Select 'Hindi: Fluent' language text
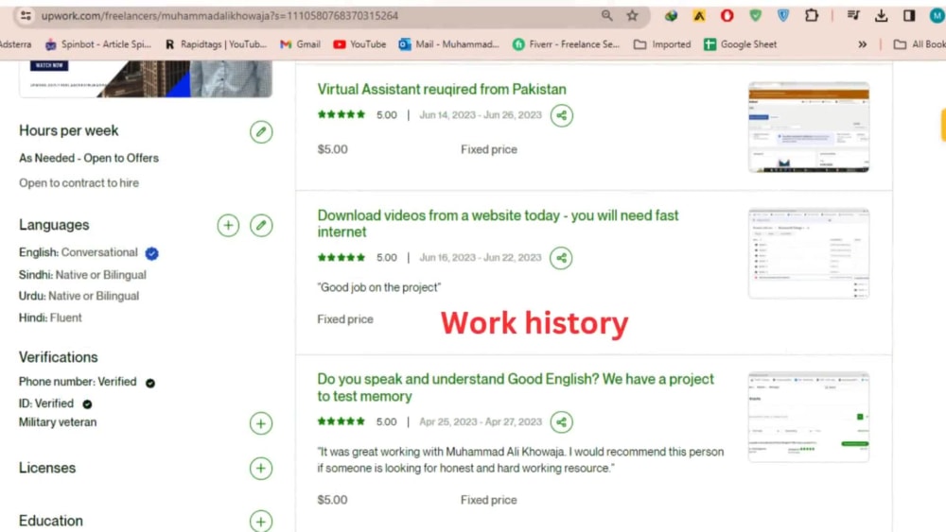The height and width of the screenshot is (532, 946). pos(50,317)
